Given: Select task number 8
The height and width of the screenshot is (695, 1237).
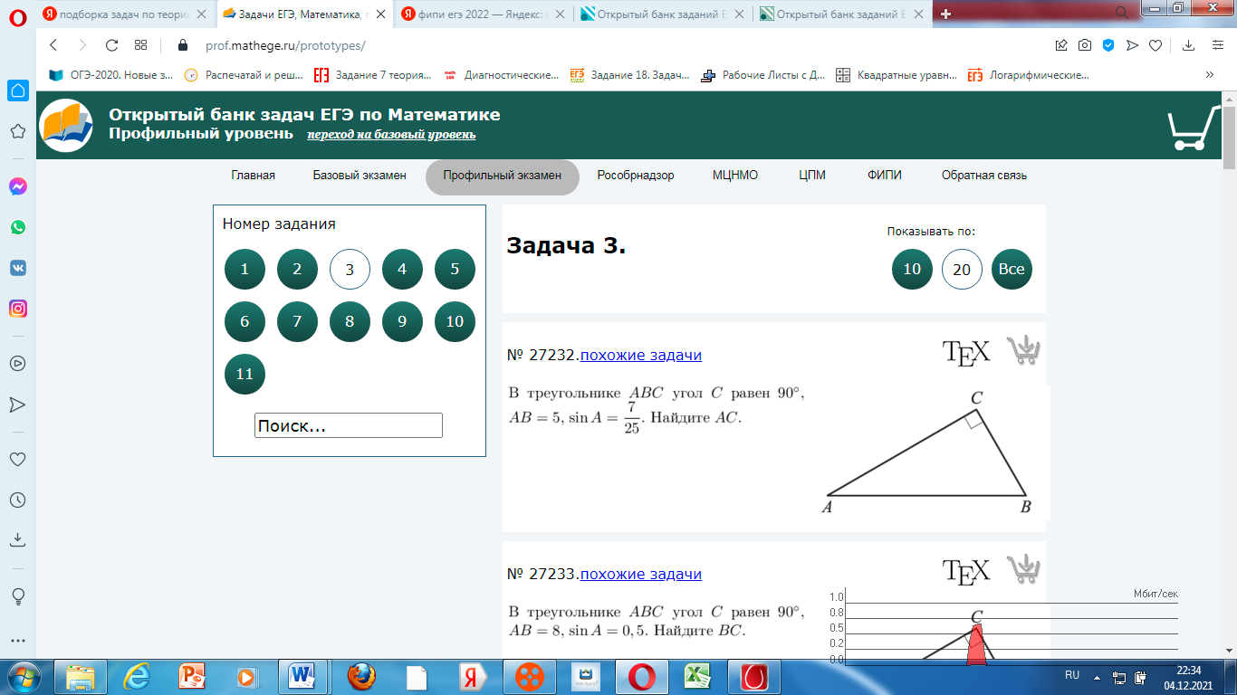Looking at the screenshot, I should click(350, 321).
